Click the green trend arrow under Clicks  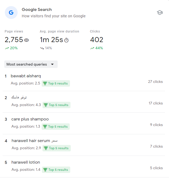(x=92, y=48)
